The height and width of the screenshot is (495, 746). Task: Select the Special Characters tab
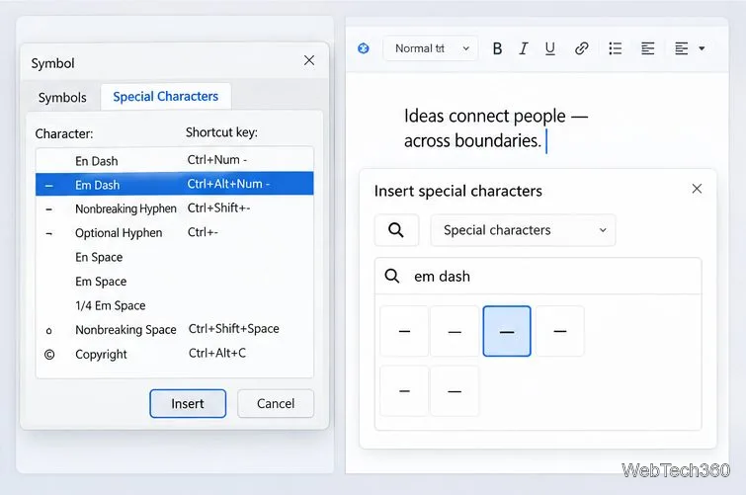tap(166, 97)
